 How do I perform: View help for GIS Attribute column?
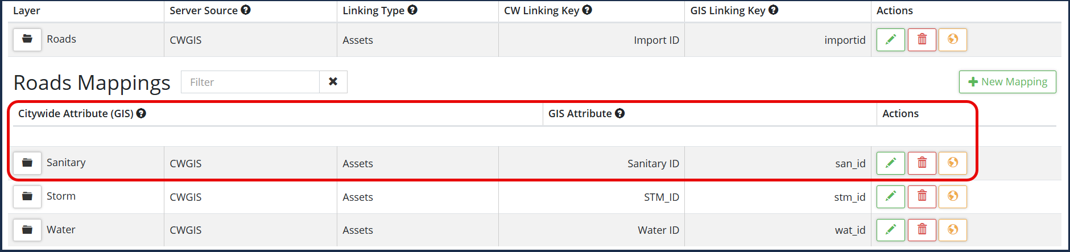619,113
